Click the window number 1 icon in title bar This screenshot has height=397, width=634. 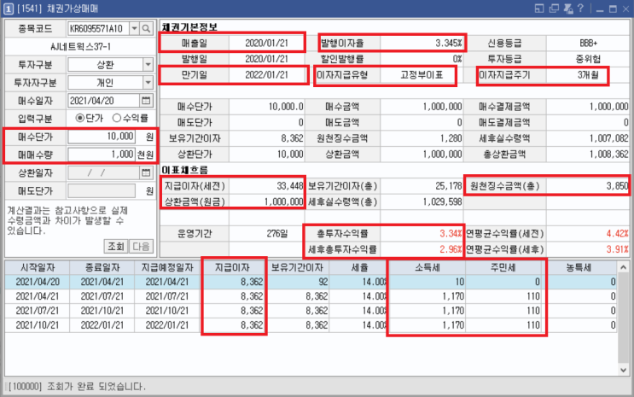pyautogui.click(x=8, y=9)
